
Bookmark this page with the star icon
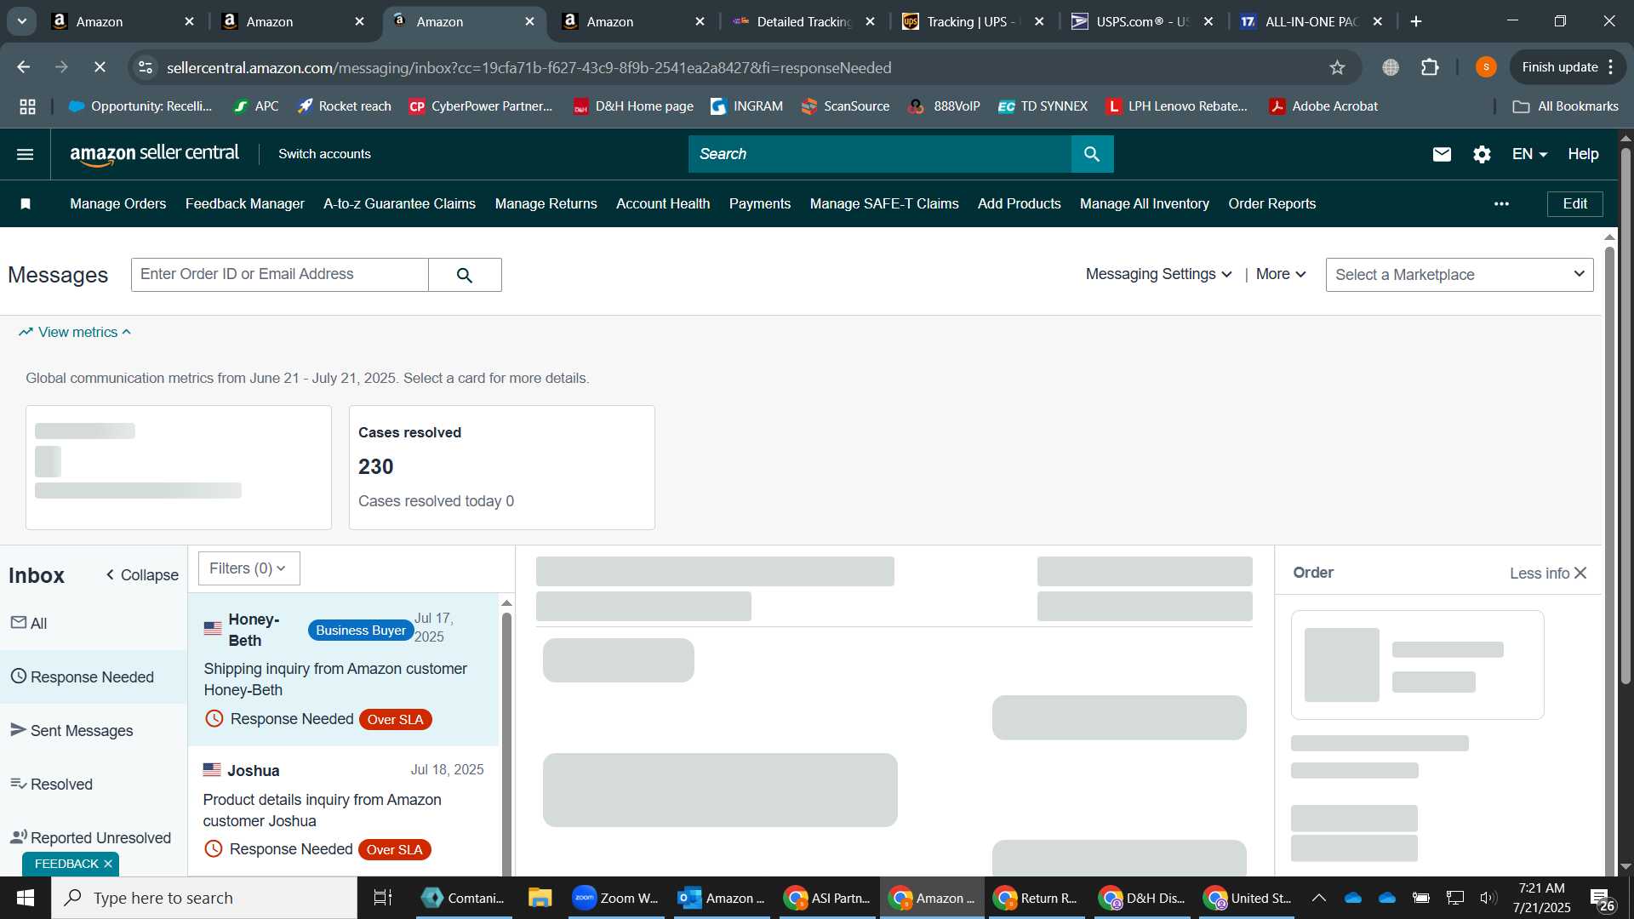tap(1337, 67)
